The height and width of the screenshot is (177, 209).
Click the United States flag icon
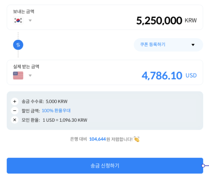18,76
